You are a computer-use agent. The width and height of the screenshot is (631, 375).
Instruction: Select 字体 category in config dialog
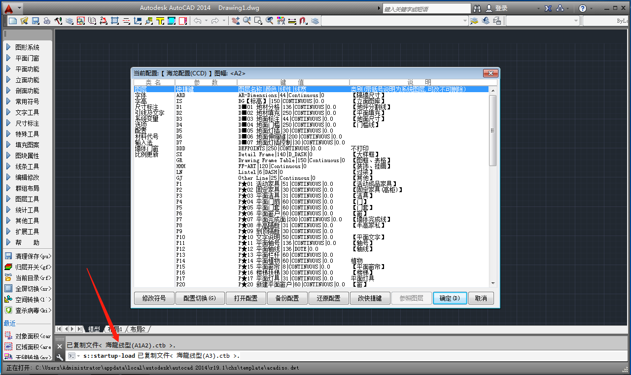coord(140,95)
